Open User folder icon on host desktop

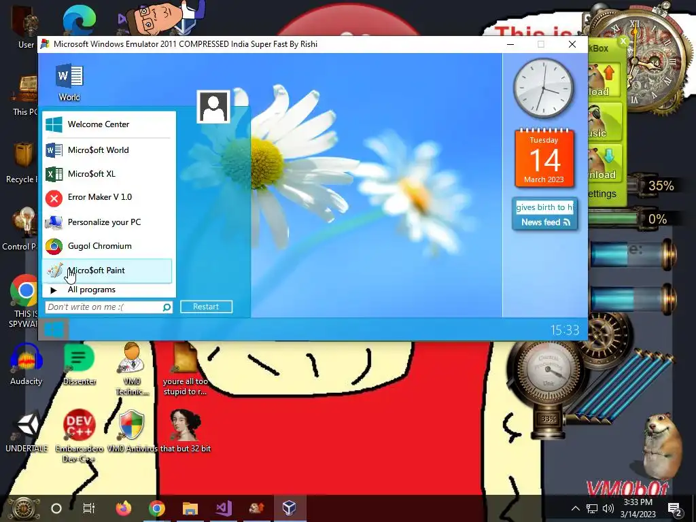(x=25, y=26)
